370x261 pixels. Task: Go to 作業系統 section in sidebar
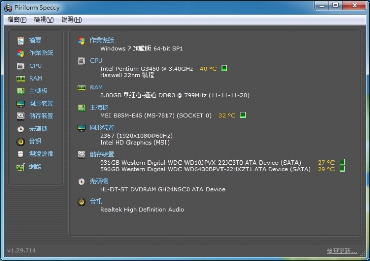41,53
